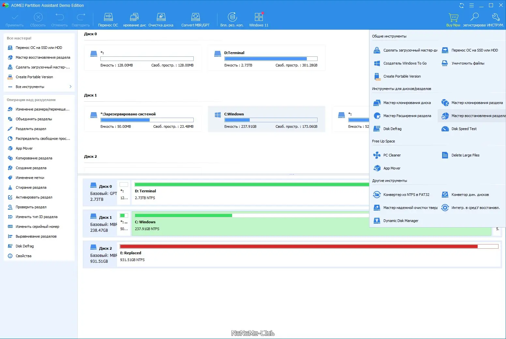
Task: Click the Перенос ОС toolbar icon
Action: [x=108, y=20]
